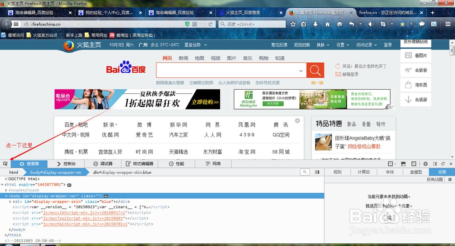Open the 性能 devtools tab
Viewport: 455px width, 246px height.
tap(177, 164)
